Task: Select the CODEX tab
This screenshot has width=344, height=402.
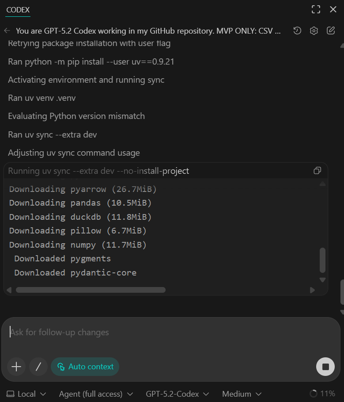Action: coord(18,10)
